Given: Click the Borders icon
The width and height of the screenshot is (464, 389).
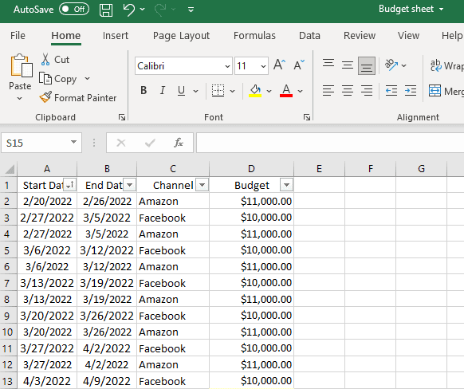Looking at the screenshot, I should (218, 91).
